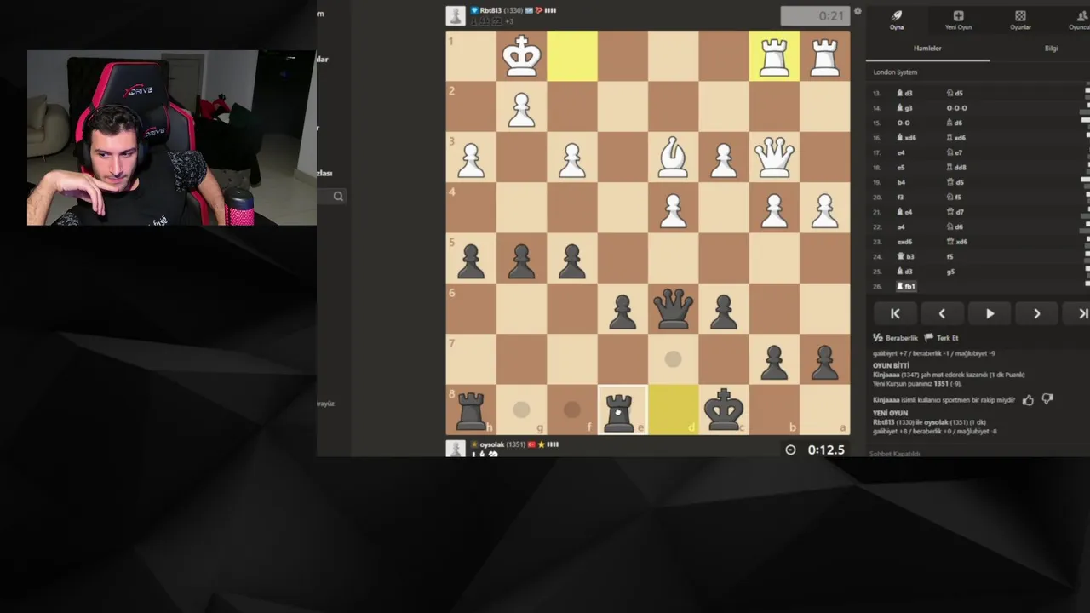Screen dimensions: 1090x613
Task: Click the London System opening name
Action: 895,72
